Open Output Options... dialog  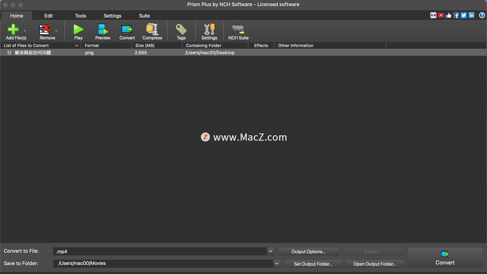pos(308,252)
